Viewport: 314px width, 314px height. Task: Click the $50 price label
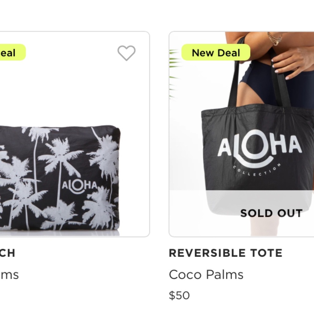coord(179,295)
